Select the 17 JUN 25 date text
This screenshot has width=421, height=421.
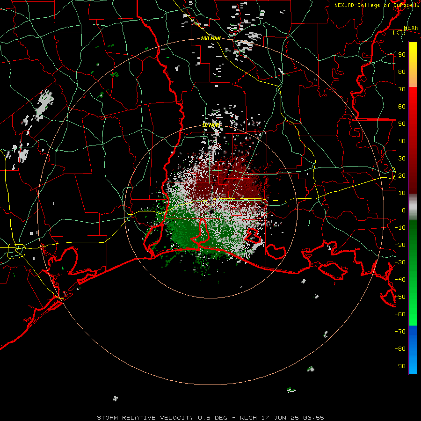pyautogui.click(x=280, y=418)
